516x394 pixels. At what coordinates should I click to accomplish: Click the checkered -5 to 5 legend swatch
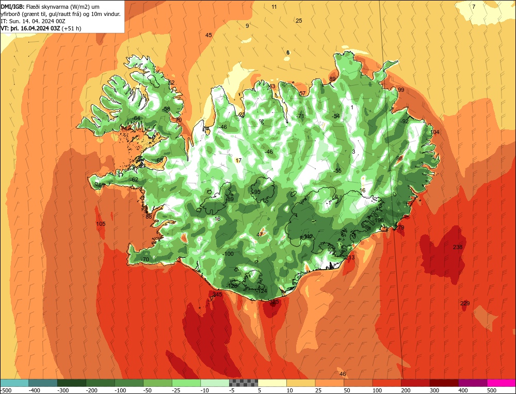pyautogui.click(x=244, y=383)
